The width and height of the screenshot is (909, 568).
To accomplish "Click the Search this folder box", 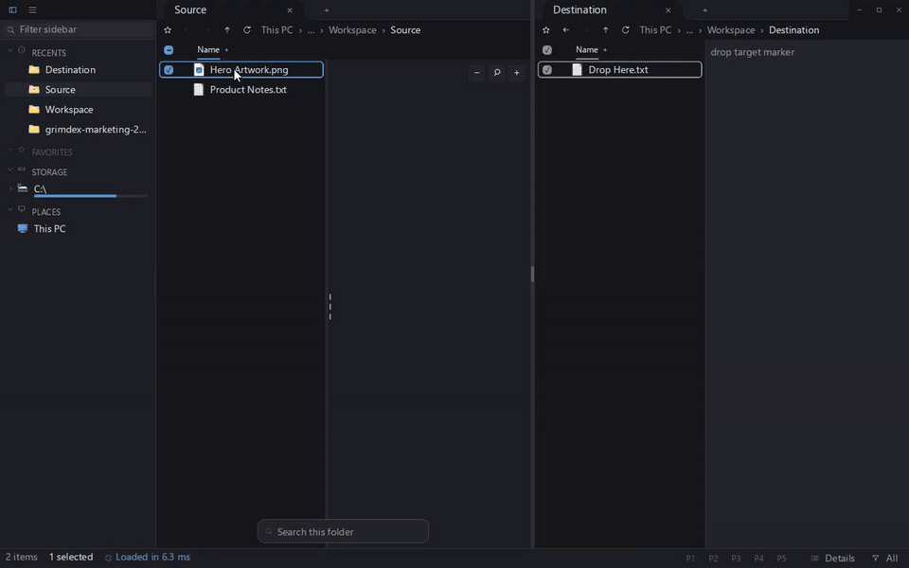I will tap(343, 531).
